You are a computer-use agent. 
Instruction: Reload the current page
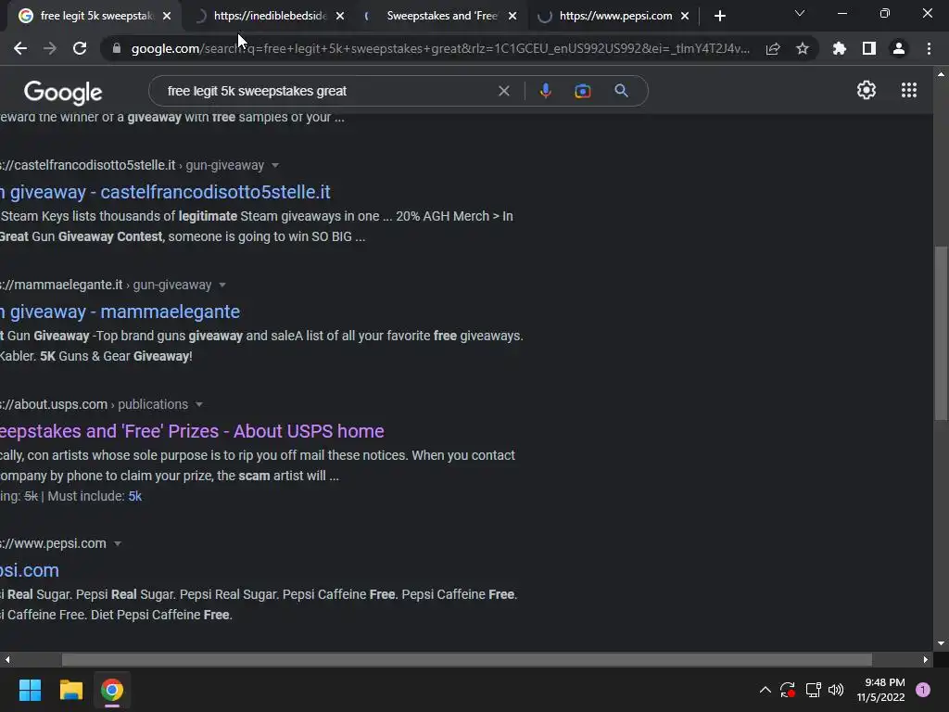[80, 48]
